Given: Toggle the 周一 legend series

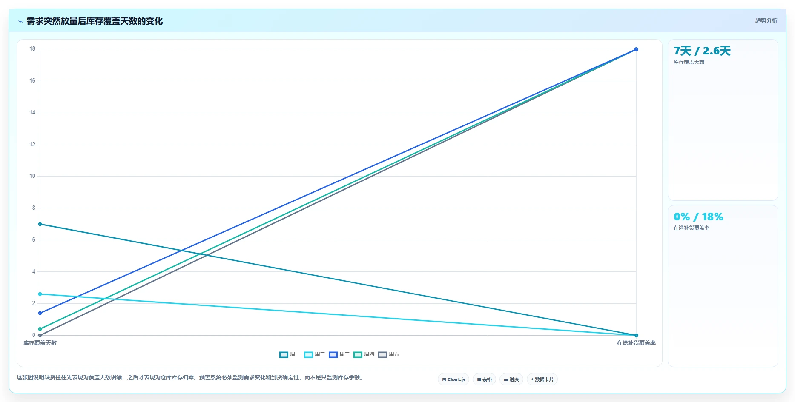Looking at the screenshot, I should tap(290, 354).
